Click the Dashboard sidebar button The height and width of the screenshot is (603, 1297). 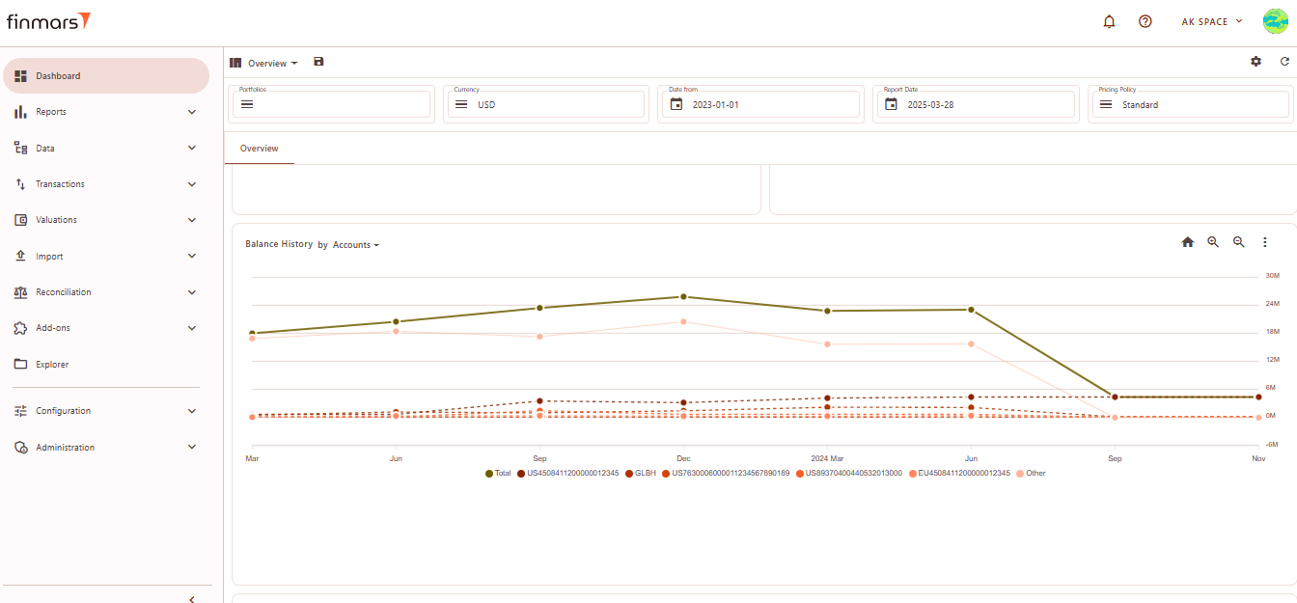pos(106,76)
